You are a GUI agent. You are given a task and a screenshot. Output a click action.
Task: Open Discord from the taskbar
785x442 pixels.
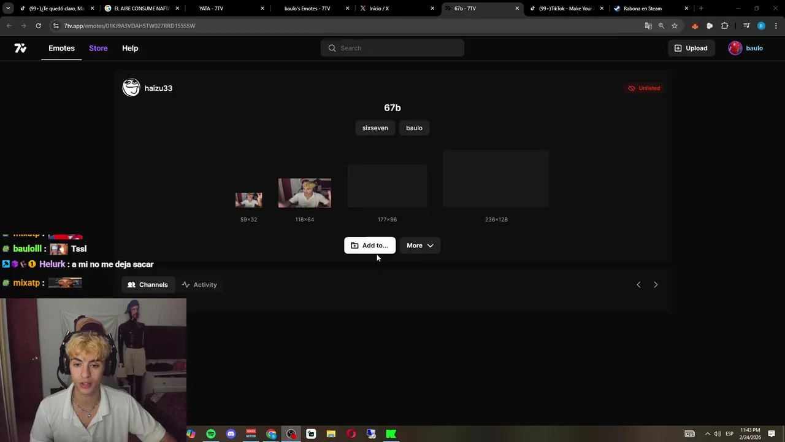click(231, 434)
